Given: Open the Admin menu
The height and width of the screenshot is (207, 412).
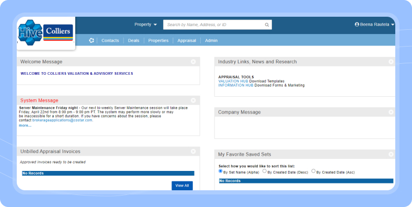Looking at the screenshot, I should (x=211, y=40).
